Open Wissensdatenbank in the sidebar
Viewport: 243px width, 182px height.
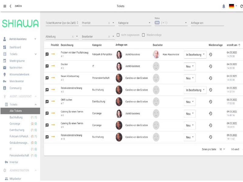(19, 74)
